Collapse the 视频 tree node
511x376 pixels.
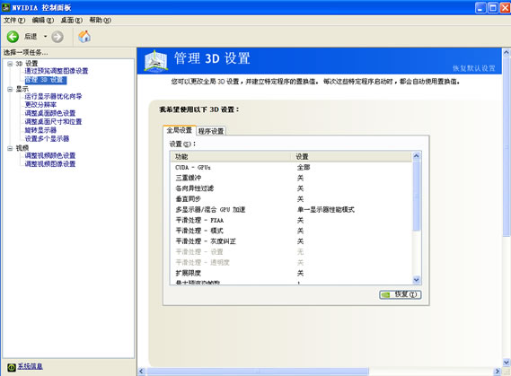(x=10, y=148)
